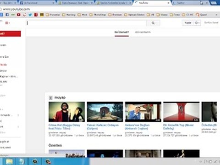
Task: Select the Ne İzlemeli? tab
Action: (121, 32)
